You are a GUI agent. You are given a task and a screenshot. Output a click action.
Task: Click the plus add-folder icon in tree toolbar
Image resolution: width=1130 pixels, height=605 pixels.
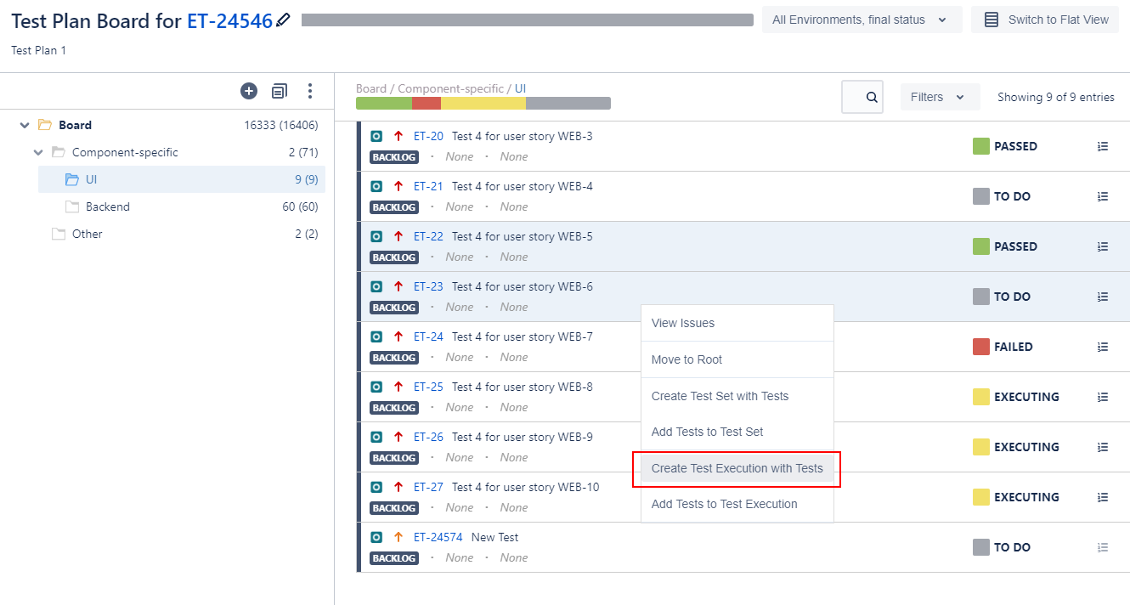tap(249, 91)
